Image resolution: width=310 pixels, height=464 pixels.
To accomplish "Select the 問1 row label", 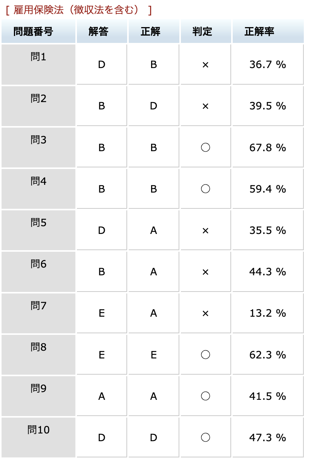I will tap(38, 57).
